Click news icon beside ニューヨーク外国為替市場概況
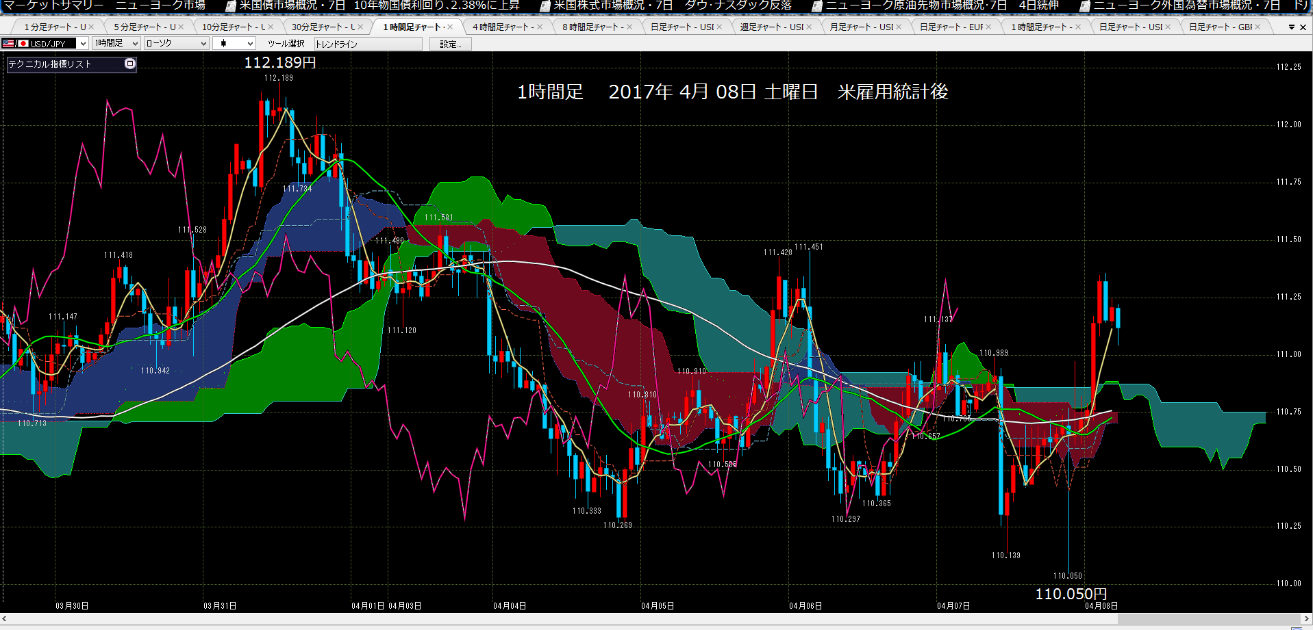This screenshot has height=630, width=1313. pyautogui.click(x=1084, y=5)
